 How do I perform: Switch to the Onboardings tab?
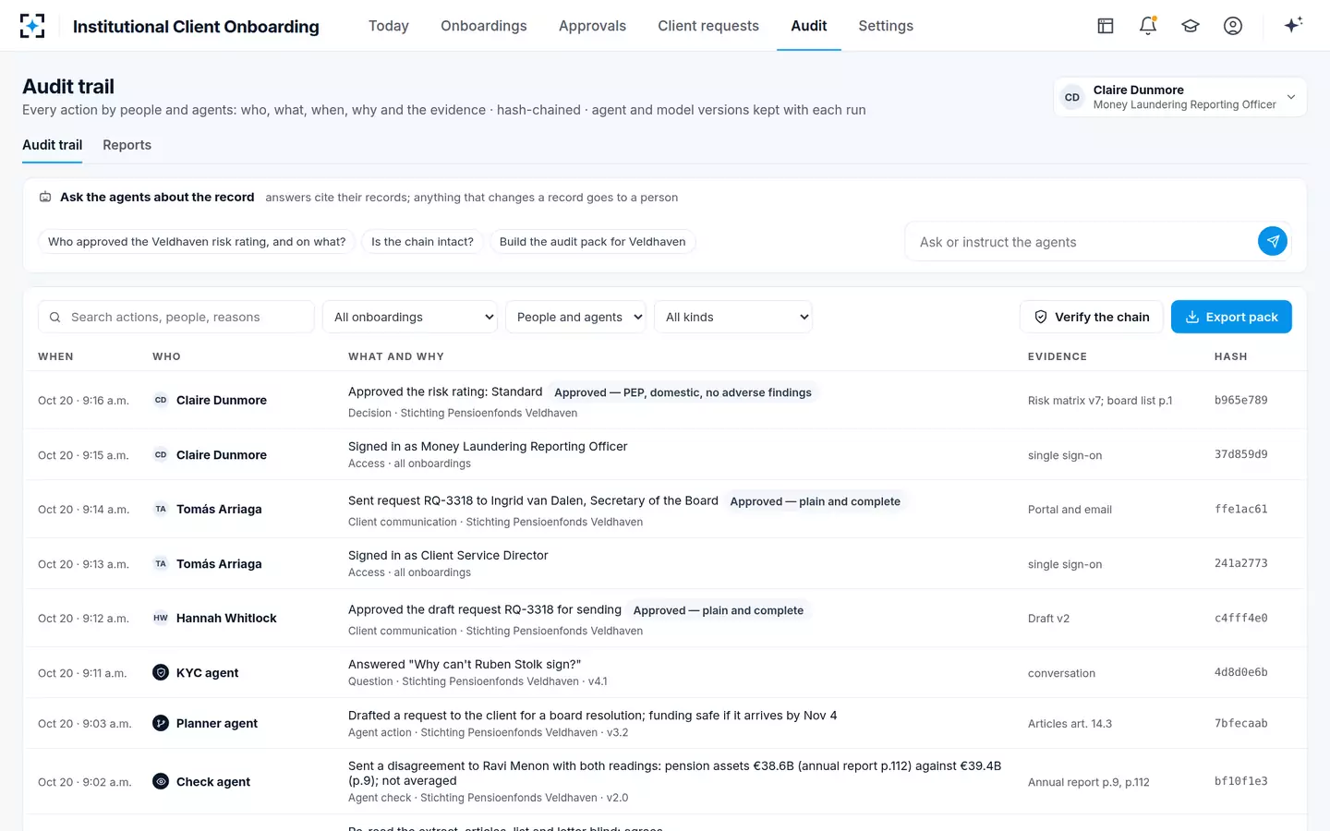point(484,26)
